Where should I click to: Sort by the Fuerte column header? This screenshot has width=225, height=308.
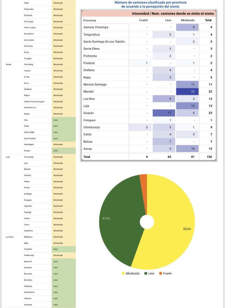tap(143, 20)
